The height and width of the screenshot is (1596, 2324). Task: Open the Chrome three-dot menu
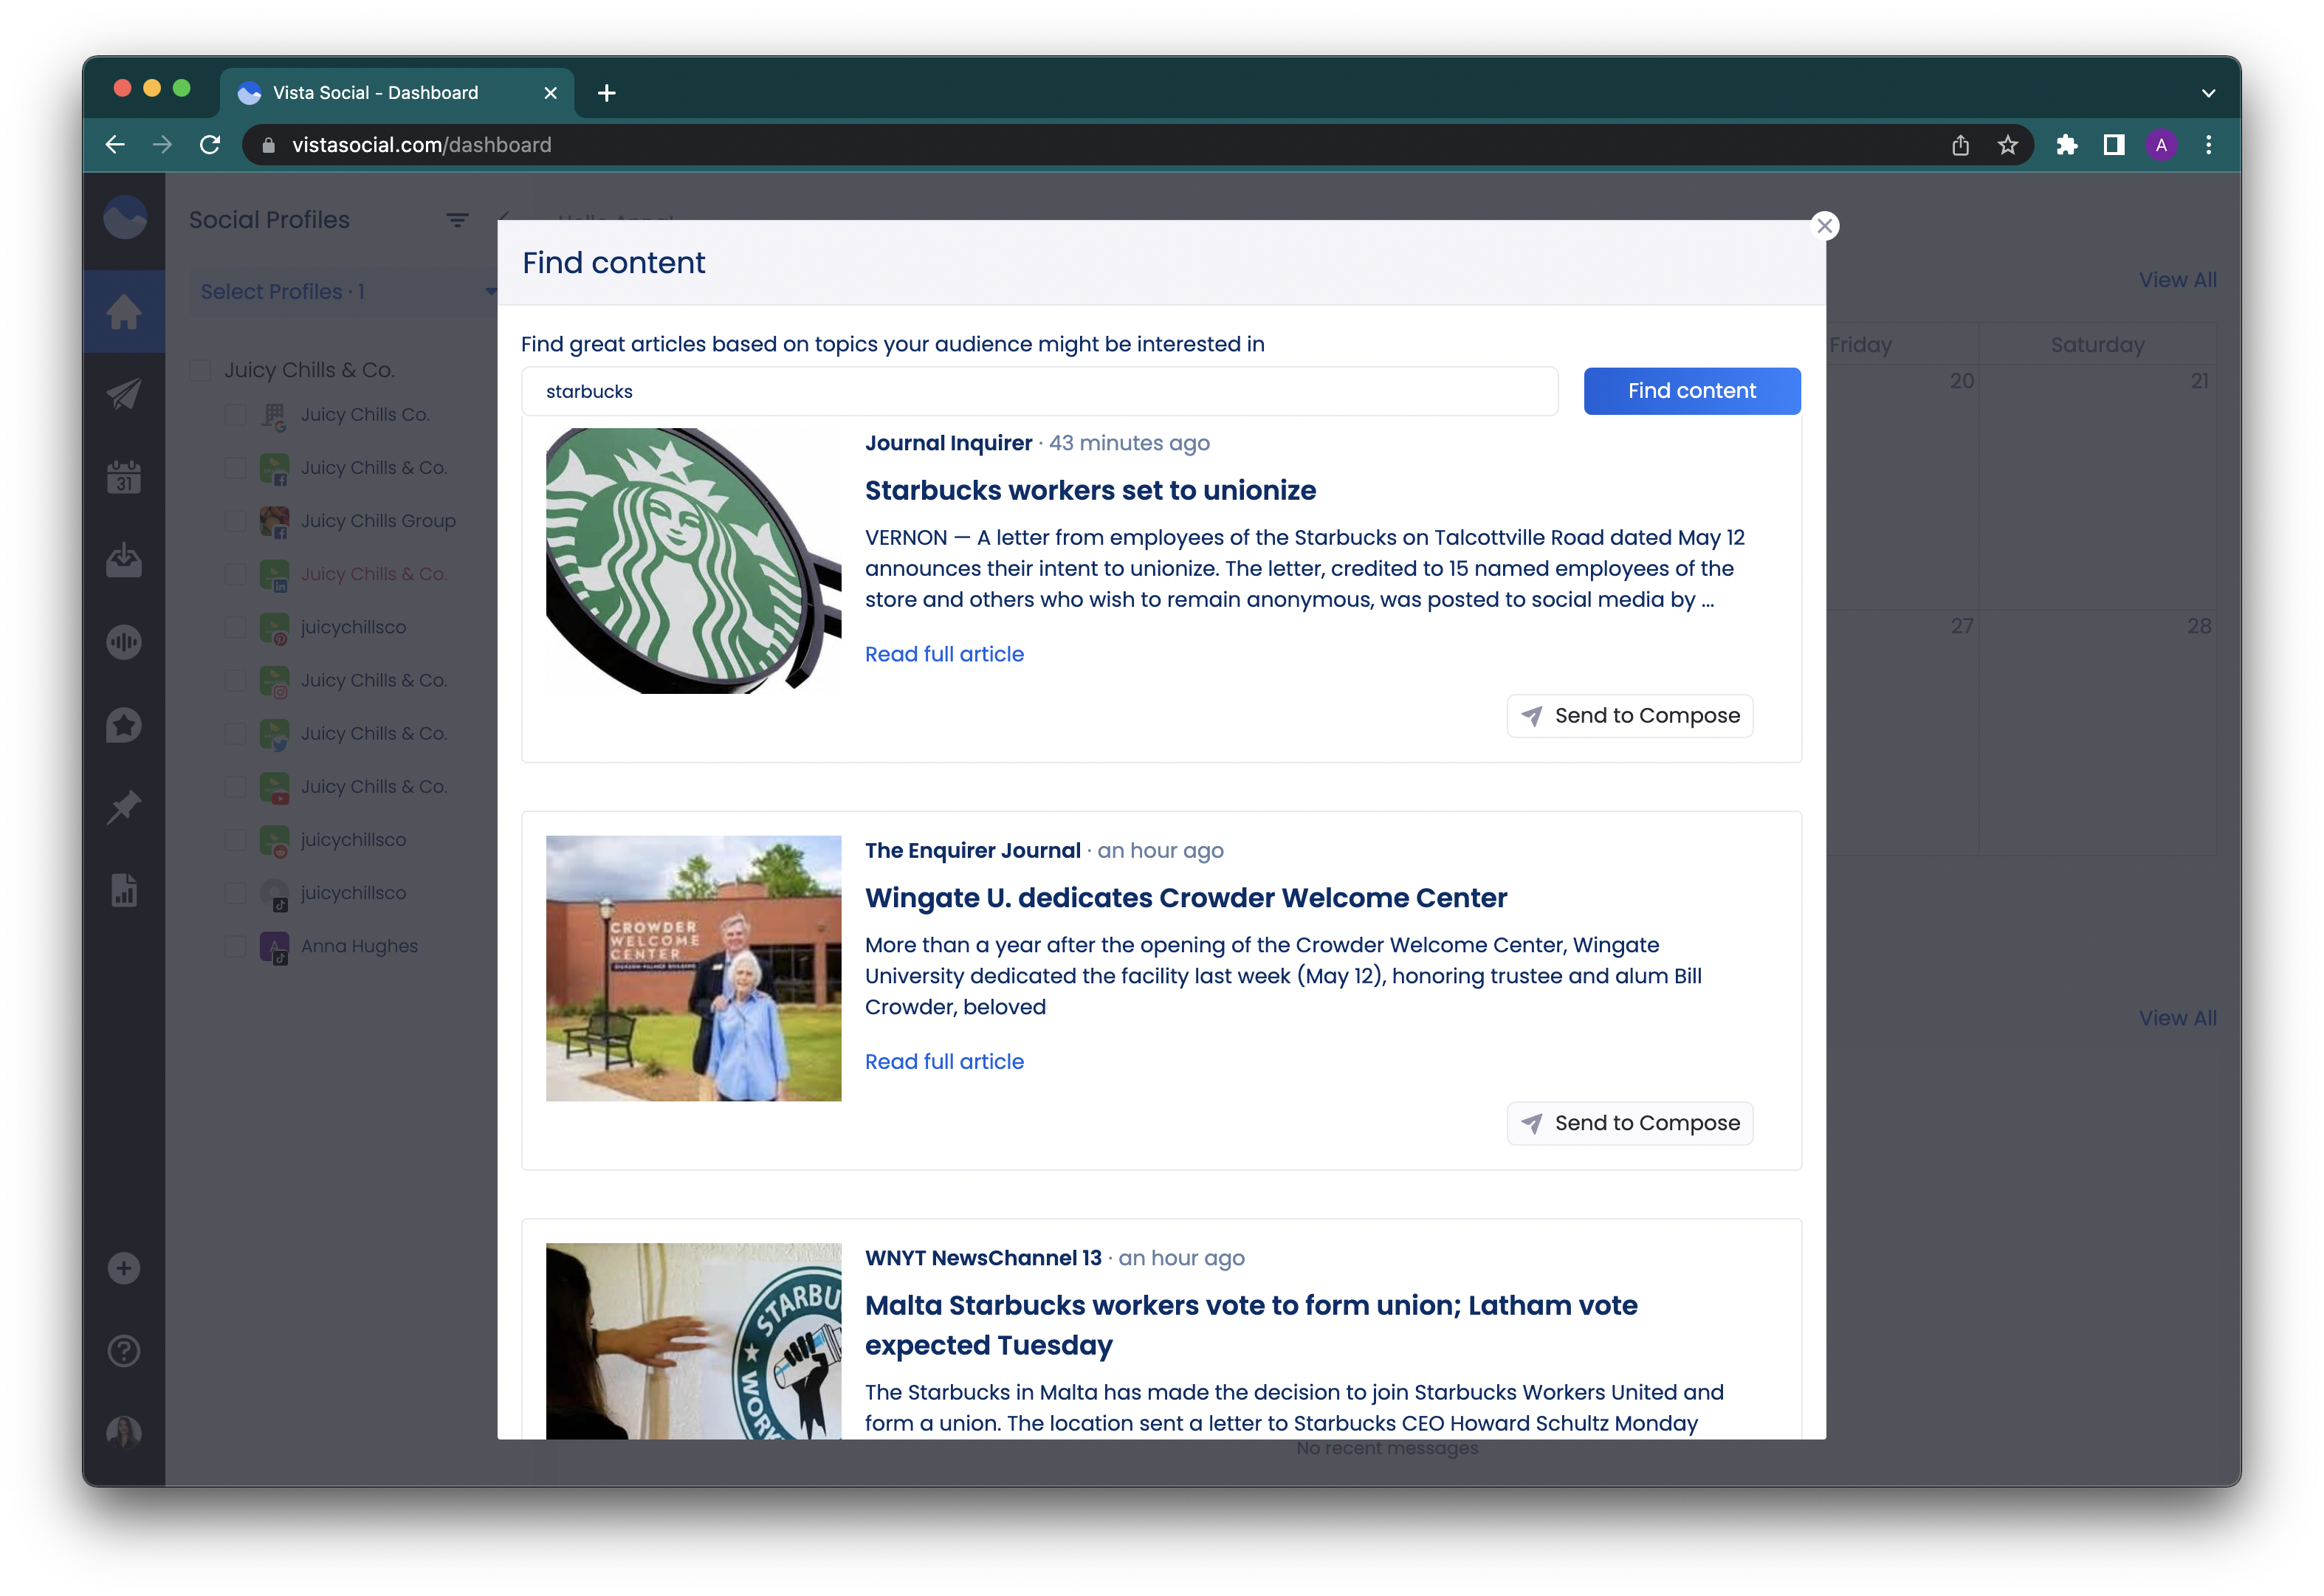click(2208, 145)
